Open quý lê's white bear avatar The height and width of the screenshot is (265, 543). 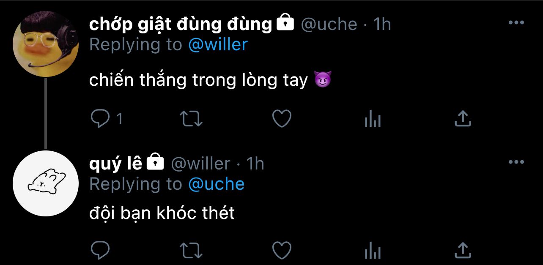[x=46, y=183]
